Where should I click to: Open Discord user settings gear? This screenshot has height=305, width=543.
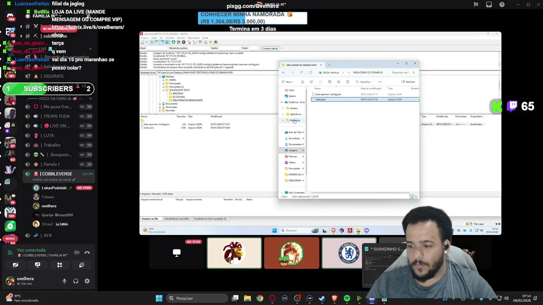click(87, 281)
